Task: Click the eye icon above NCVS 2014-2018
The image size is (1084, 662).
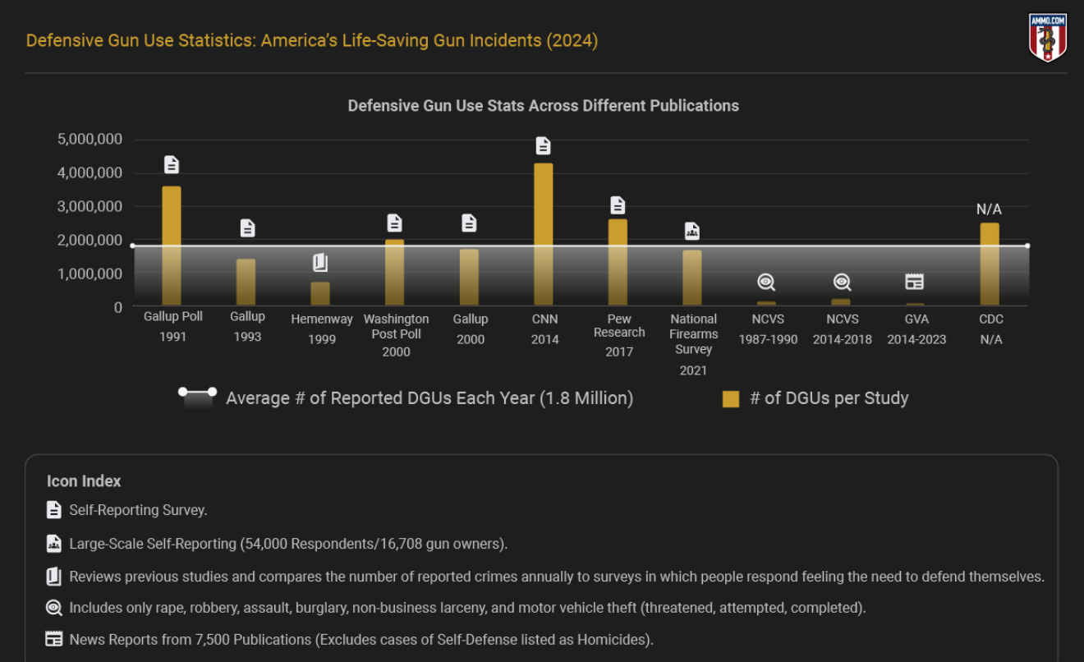Action: coord(842,283)
